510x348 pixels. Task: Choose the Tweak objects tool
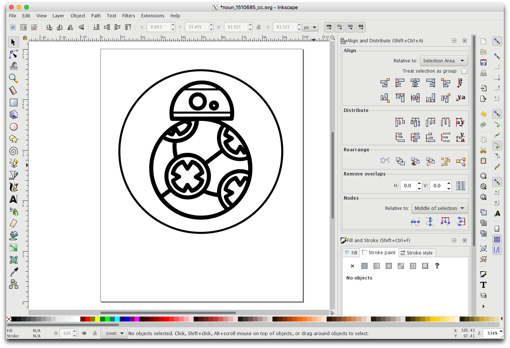pos(13,66)
